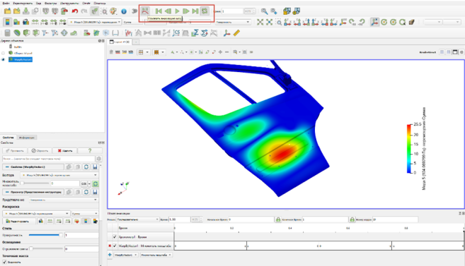Viewport: 465px width, 266px height.
Task: Open the WarpByVector1 animation source dropdown
Action: [x=126, y=255]
